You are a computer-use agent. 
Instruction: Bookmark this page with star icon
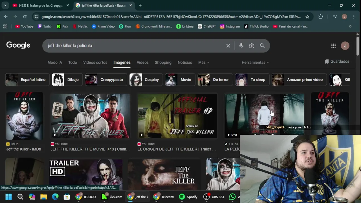click(307, 17)
